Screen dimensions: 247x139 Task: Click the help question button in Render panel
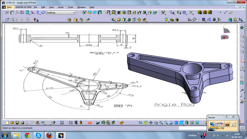coord(227,117)
